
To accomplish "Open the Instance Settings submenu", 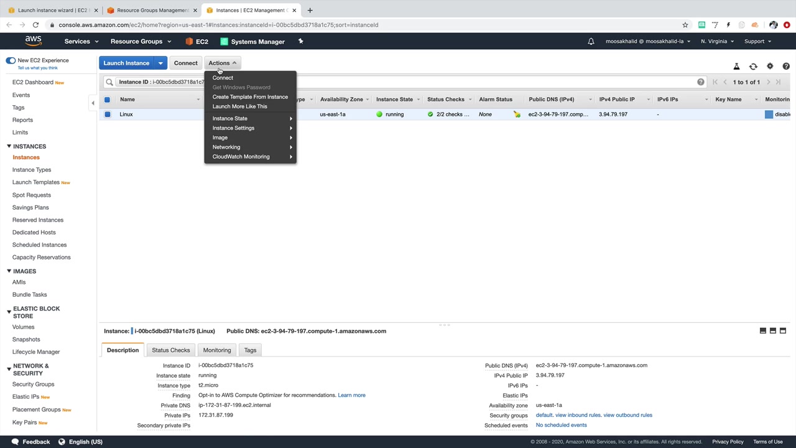I will click(250, 128).
